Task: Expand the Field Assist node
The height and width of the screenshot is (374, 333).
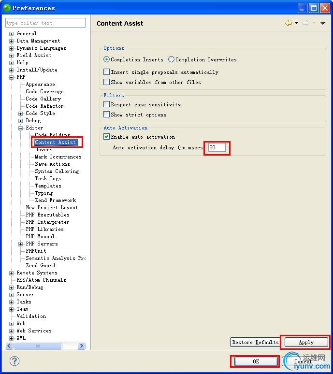Action: [x=11, y=56]
